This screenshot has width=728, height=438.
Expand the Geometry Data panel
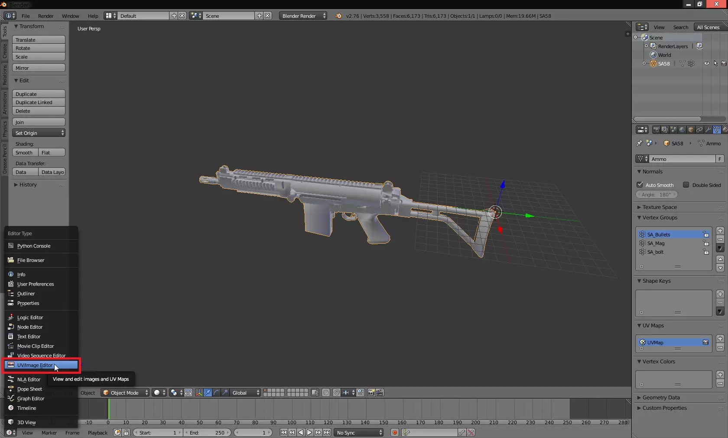pyautogui.click(x=661, y=398)
